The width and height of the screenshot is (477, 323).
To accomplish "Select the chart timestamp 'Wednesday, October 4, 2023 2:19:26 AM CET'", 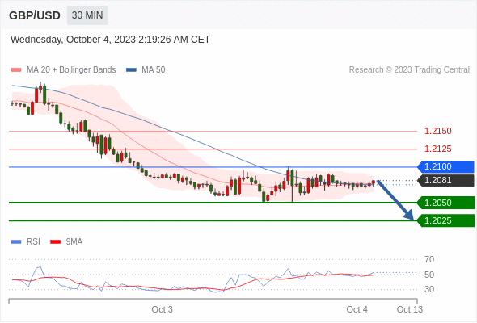I will (x=110, y=40).
